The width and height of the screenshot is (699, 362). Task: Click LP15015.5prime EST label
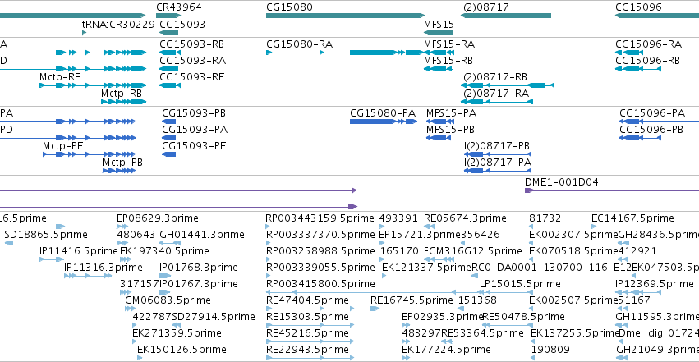tap(520, 284)
